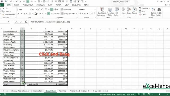Viewport: 170px width, 96px height.
Task: Open the REVIEW ribbon tab
Action: click(58, 5)
